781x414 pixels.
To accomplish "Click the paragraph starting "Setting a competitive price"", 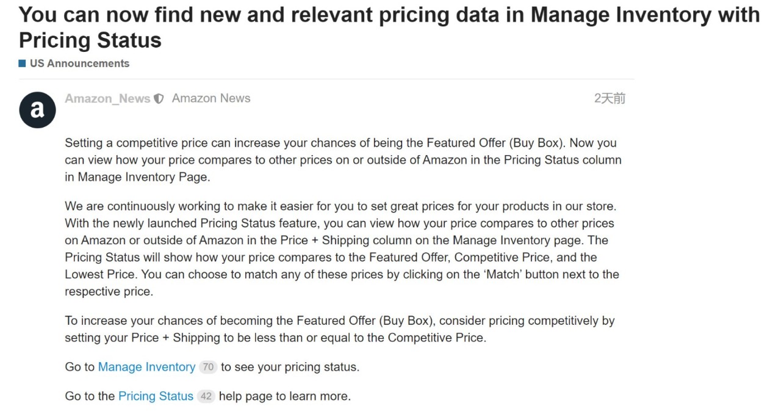I will point(343,160).
